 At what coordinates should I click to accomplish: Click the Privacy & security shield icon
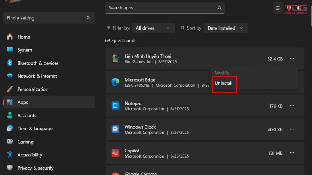pyautogui.click(x=9, y=168)
